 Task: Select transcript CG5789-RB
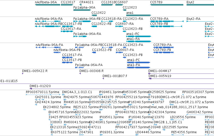point(166,26)
